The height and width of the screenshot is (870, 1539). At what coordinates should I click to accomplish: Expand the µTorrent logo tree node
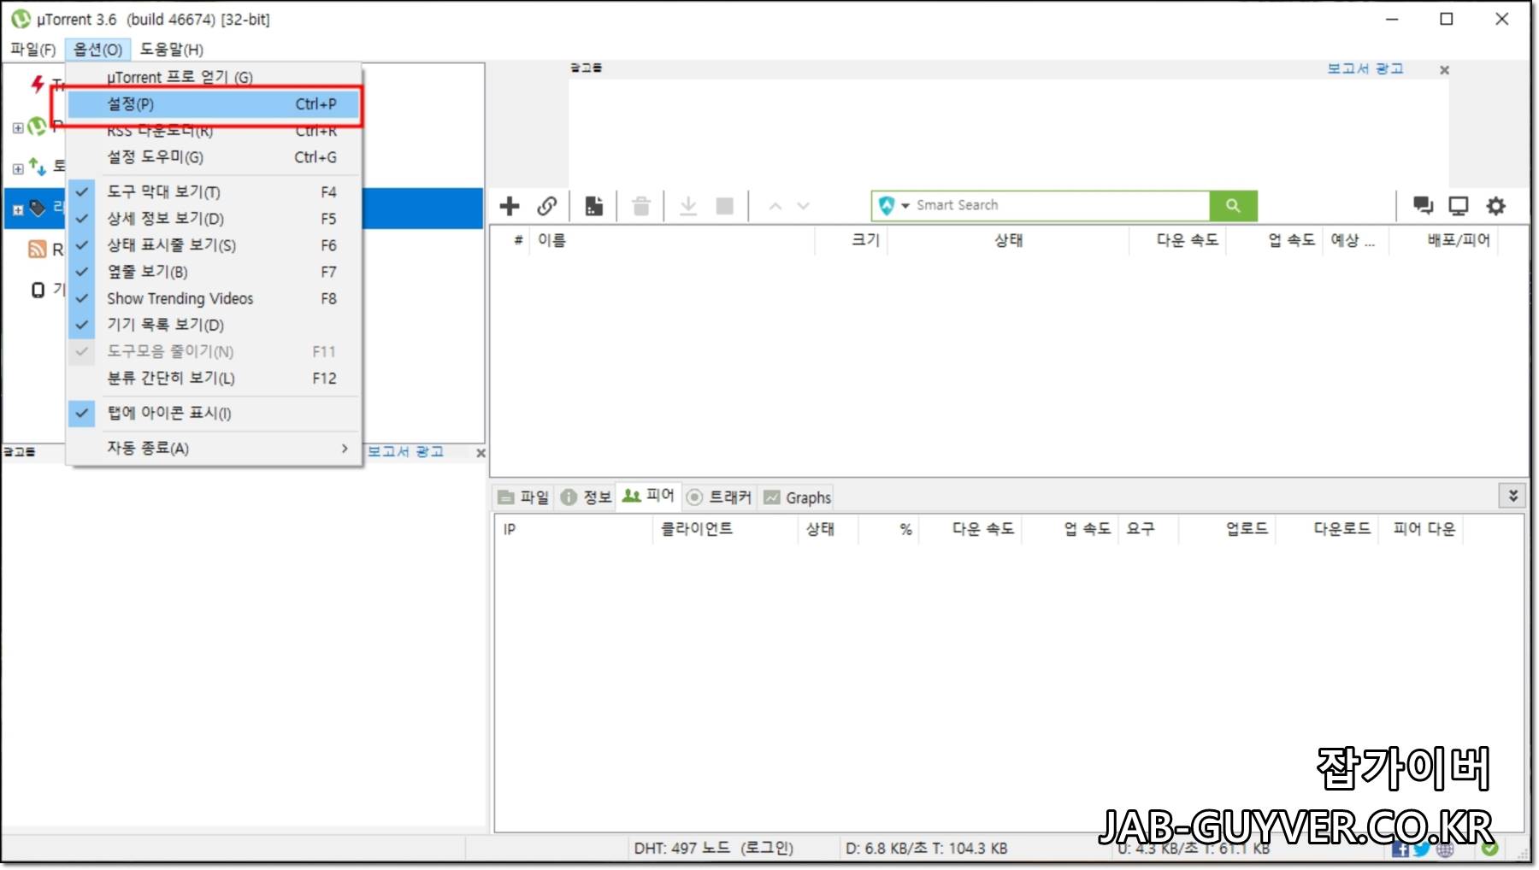click(x=18, y=128)
